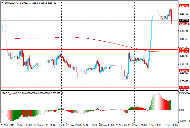The width and height of the screenshot is (190, 128).
Task: Select the 29 Nov 05:00 time label
Action: (123, 125)
